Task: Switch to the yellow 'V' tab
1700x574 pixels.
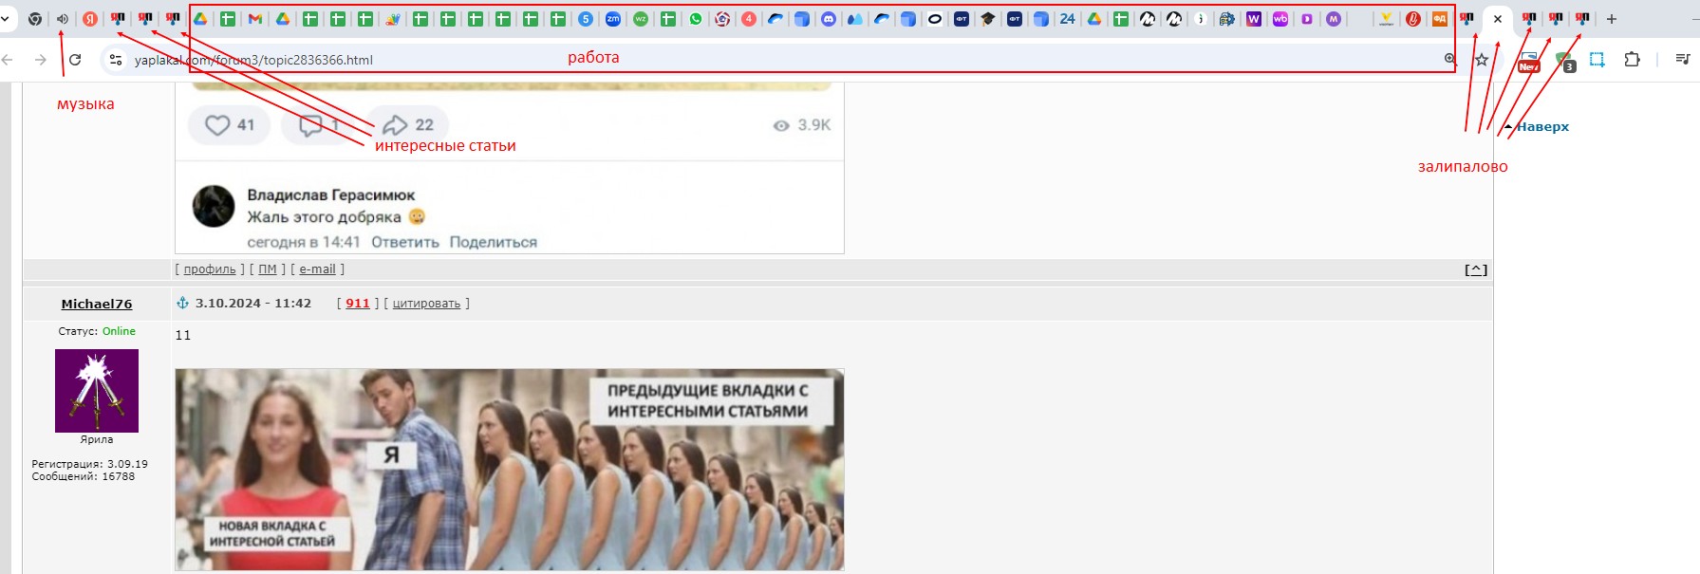Action: coord(1387,19)
